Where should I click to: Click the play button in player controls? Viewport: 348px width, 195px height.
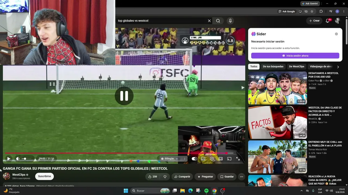[x=9, y=159]
